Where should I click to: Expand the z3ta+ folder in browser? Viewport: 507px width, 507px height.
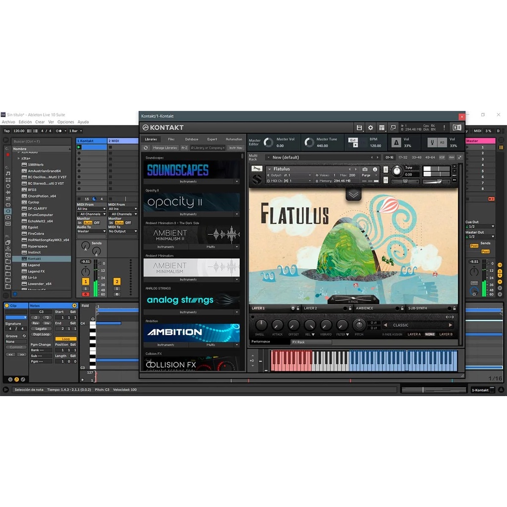pos(18,158)
